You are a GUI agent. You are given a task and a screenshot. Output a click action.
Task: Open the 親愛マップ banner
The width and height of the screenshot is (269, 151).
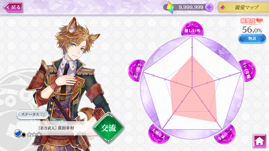tap(243, 7)
